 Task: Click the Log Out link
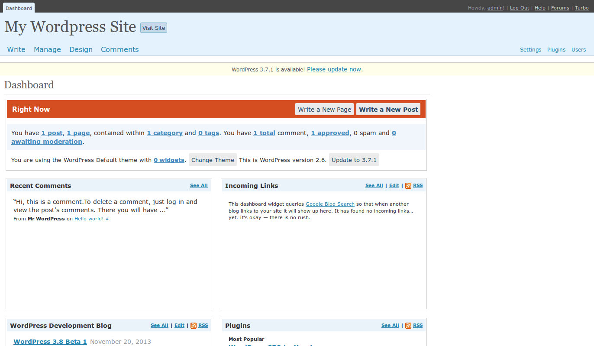click(x=520, y=8)
